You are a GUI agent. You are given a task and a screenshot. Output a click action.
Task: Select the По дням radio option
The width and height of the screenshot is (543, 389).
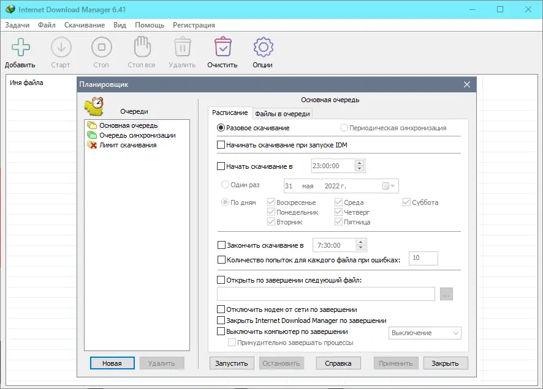click(225, 202)
